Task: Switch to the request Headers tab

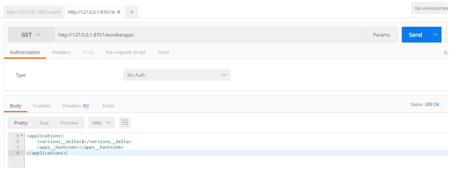Action: [x=61, y=52]
